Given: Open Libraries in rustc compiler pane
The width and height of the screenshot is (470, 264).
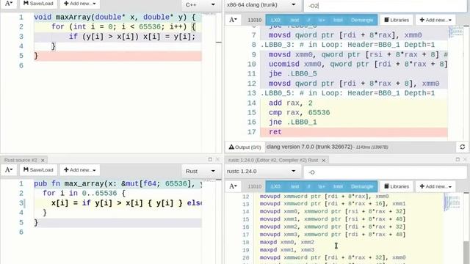Looking at the screenshot, I should pos(397,186).
